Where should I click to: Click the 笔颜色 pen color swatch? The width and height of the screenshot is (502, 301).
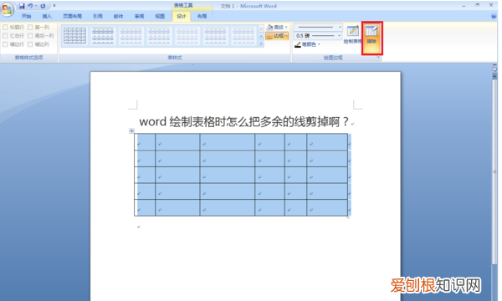(298, 44)
